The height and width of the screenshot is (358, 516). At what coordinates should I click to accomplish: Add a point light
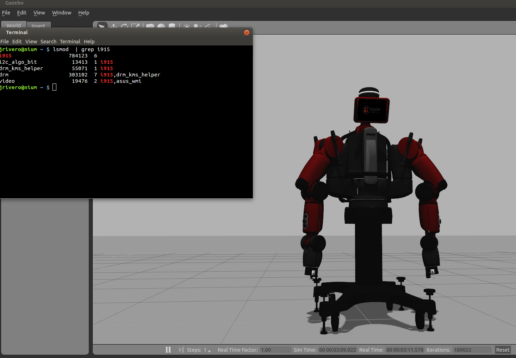(x=187, y=26)
